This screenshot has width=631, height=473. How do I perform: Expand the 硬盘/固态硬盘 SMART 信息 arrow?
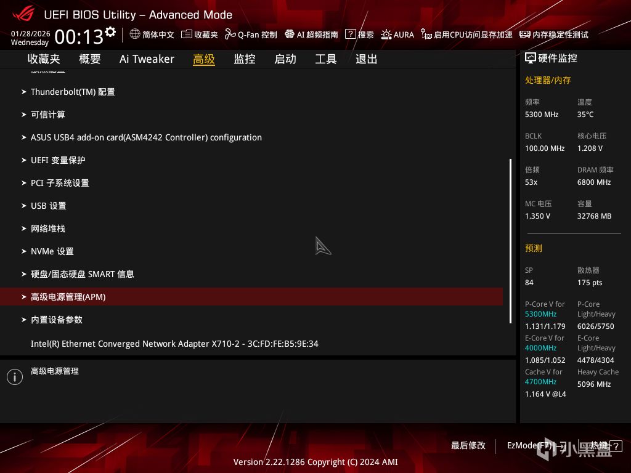(x=24, y=274)
